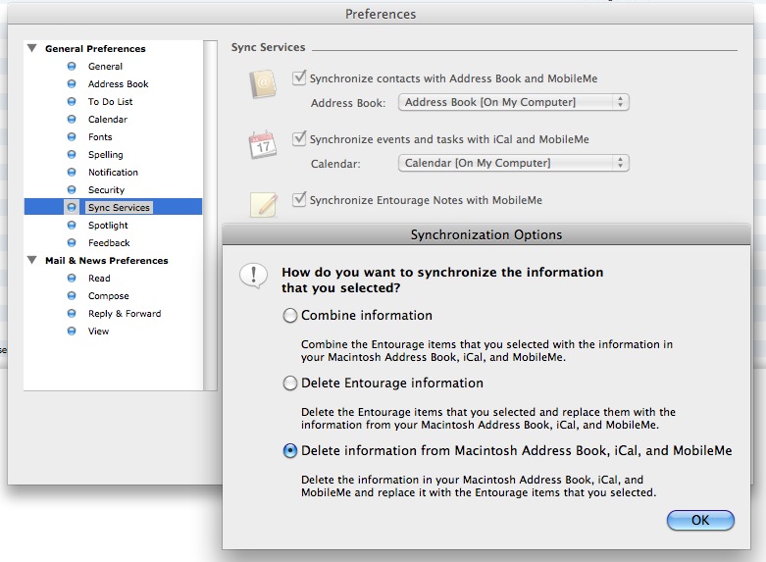Open To Do List preferences pane
The height and width of the screenshot is (562, 766).
pyautogui.click(x=111, y=101)
